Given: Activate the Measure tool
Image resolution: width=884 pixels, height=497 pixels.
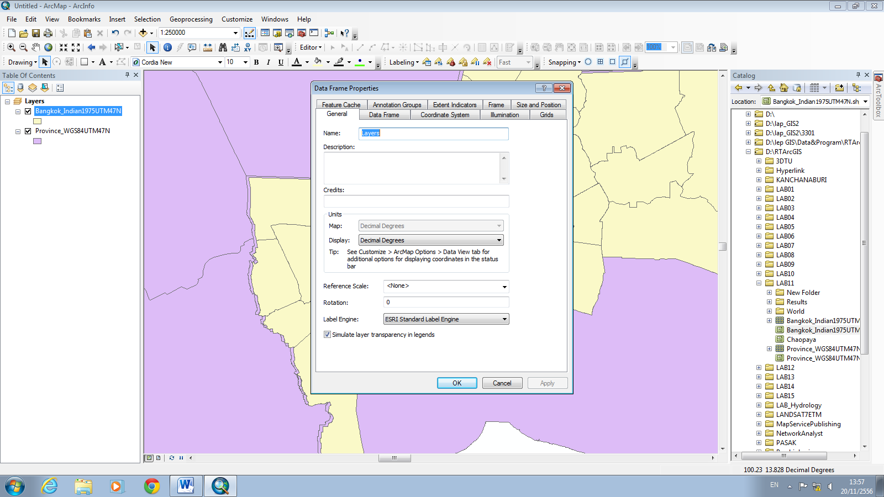Looking at the screenshot, I should 207,47.
